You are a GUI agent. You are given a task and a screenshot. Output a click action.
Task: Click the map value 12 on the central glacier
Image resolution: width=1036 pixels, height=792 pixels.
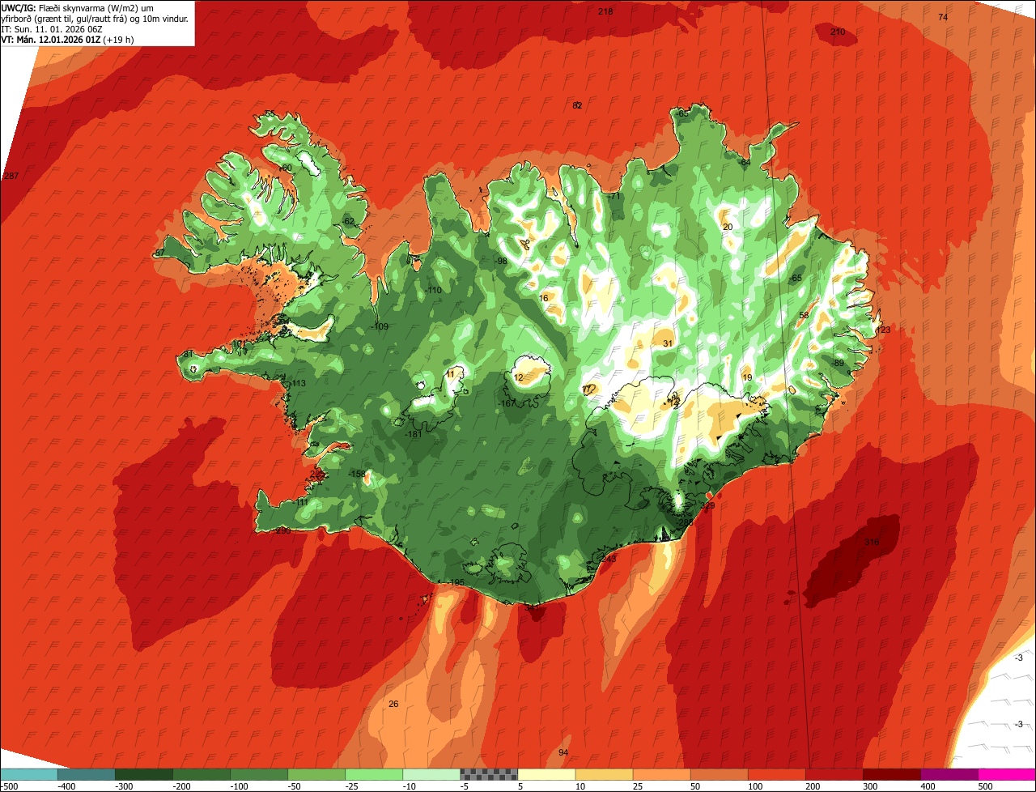pyautogui.click(x=519, y=377)
